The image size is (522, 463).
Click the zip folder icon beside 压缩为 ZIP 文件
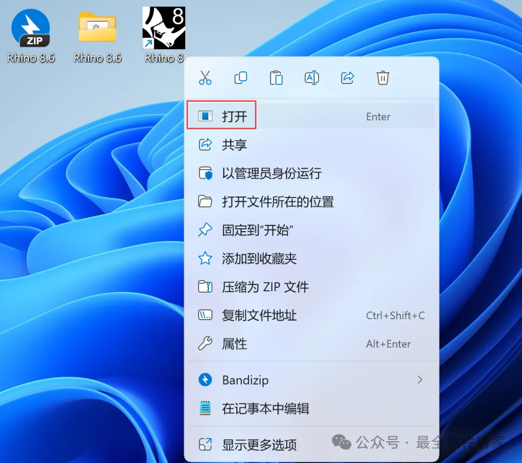click(x=205, y=287)
